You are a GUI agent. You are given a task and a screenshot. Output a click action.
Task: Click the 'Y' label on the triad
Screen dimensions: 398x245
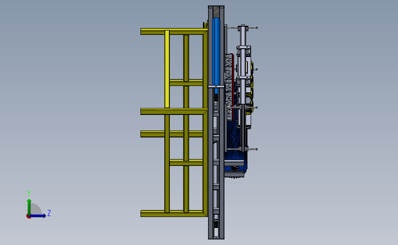[29, 194]
